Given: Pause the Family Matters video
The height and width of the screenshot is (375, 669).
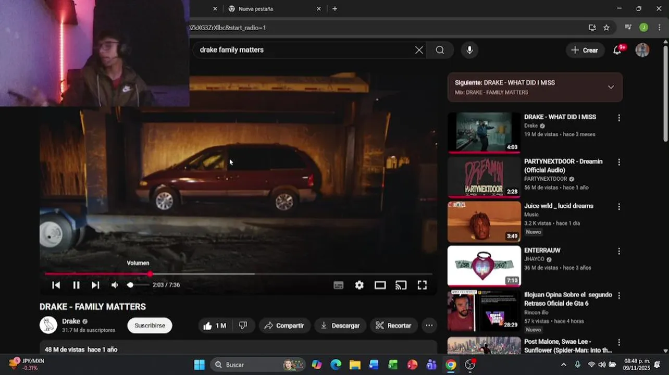Looking at the screenshot, I should pyautogui.click(x=76, y=285).
